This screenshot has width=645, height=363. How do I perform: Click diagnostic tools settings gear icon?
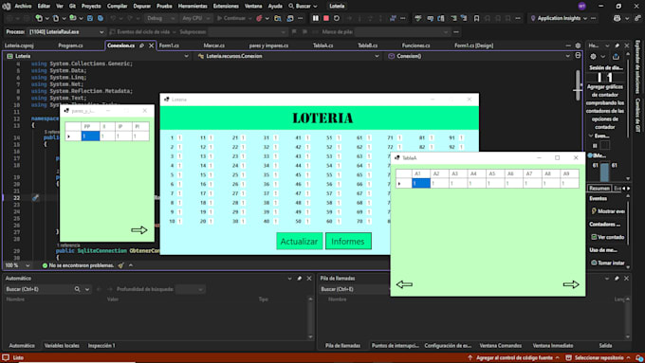click(593, 56)
